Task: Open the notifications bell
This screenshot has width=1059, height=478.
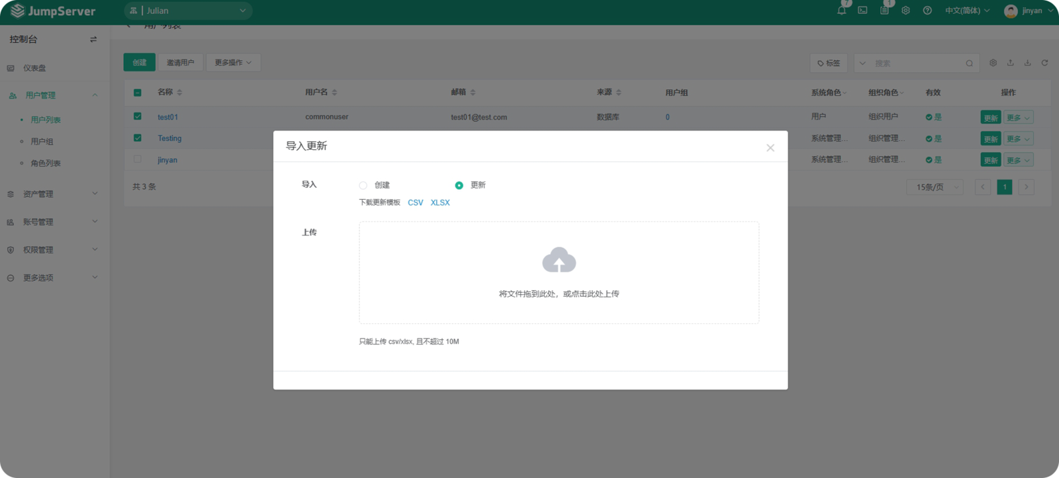Action: [x=841, y=11]
